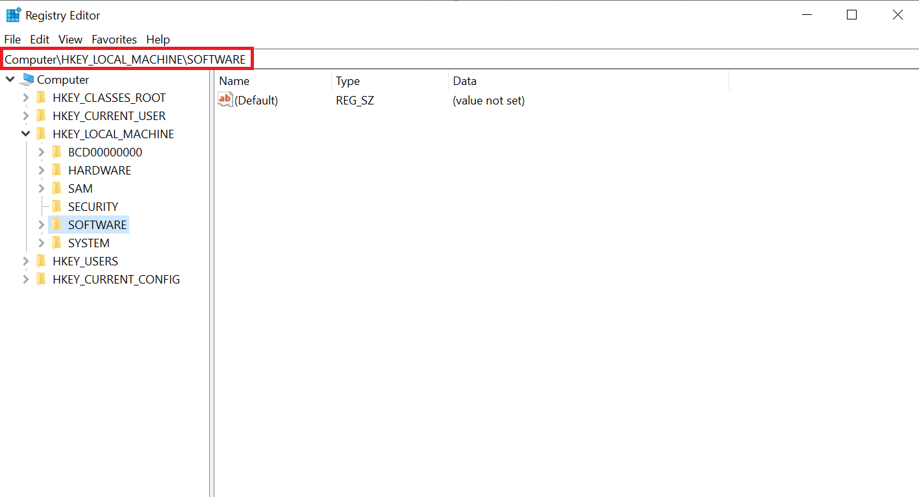Select HKEY_CURRENT_CONFIG in the tree
The image size is (919, 497).
pos(116,280)
